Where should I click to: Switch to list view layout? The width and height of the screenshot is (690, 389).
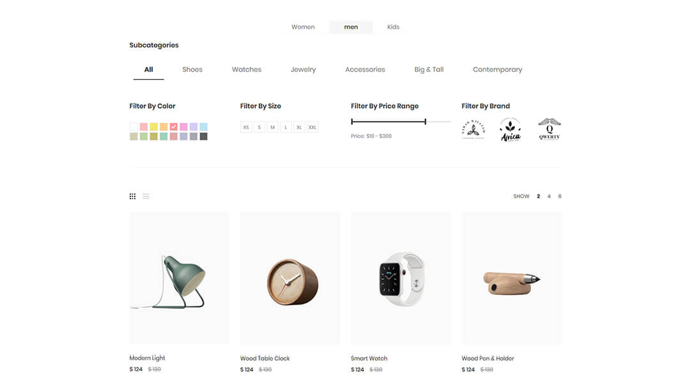click(x=146, y=196)
